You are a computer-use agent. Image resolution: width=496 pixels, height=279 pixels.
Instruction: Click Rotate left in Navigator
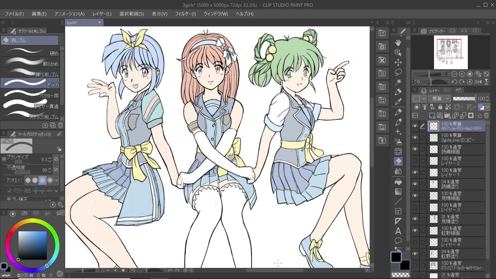(454, 82)
